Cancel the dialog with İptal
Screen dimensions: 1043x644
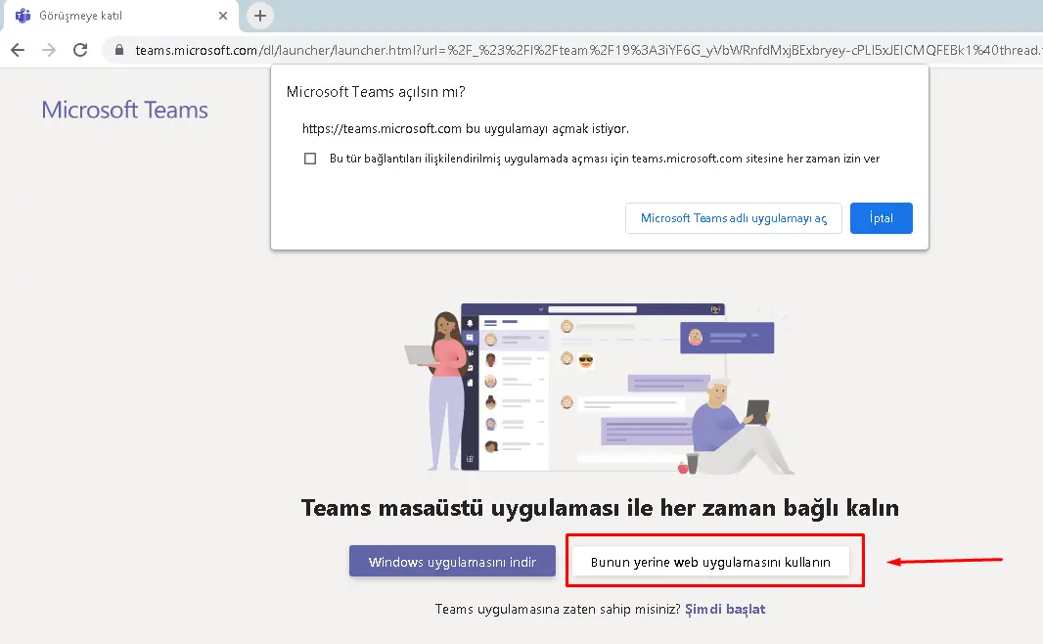881,218
